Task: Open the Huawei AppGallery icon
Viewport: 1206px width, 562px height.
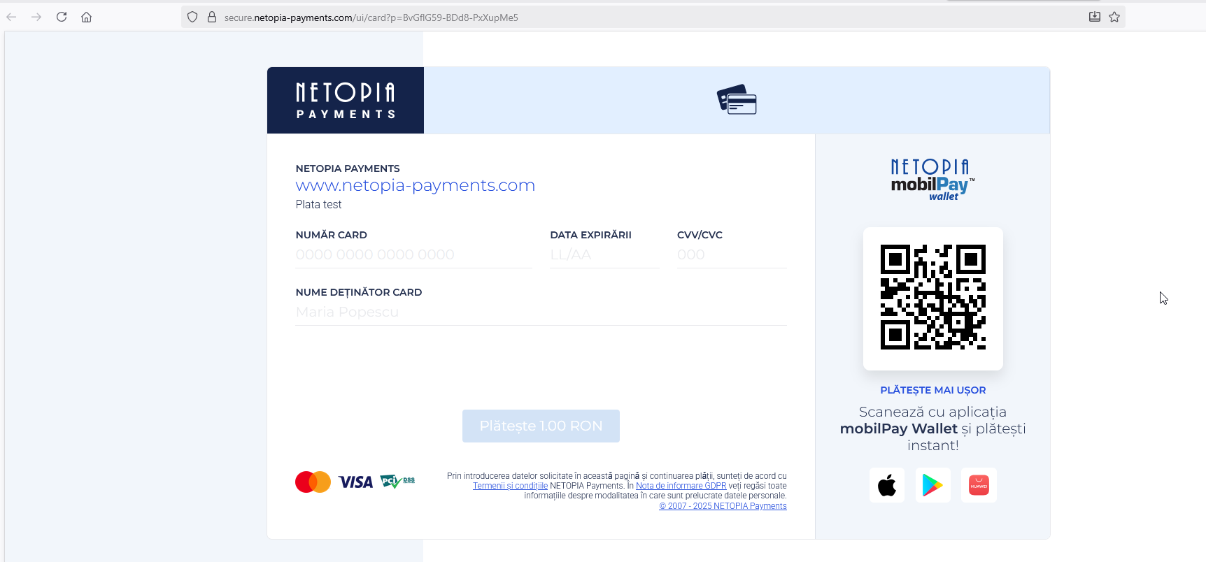Action: [x=979, y=485]
